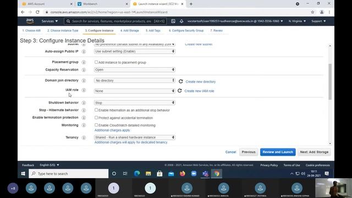This screenshot has height=198, width=352.
Task: Bookmark this page with the star icon
Action: pyautogui.click(x=312, y=12)
